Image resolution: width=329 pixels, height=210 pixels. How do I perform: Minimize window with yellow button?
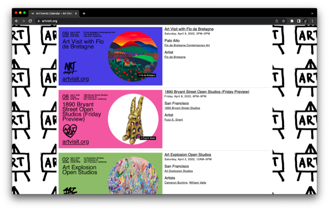tap(20, 13)
